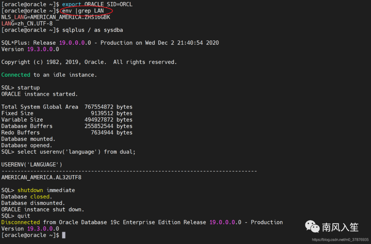The image size is (371, 244).
Task: Click the Total System Global Area value 767554872
Action: [99, 107]
